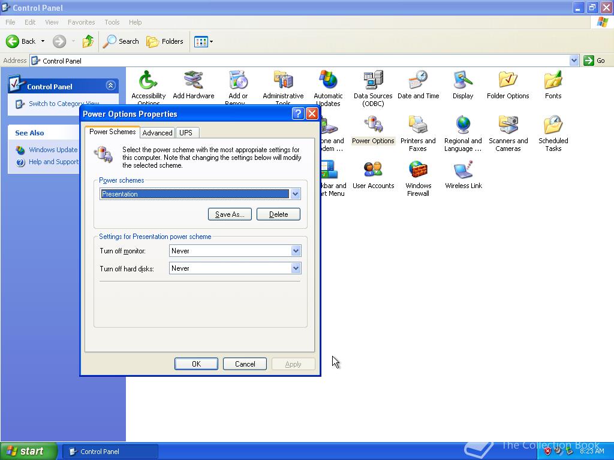The width and height of the screenshot is (614, 460).
Task: Select the Control Panel taskbar button
Action: [110, 452]
